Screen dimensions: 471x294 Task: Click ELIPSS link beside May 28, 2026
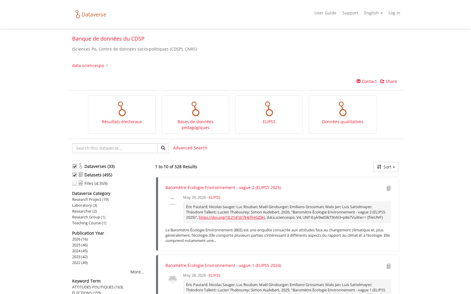(x=215, y=275)
